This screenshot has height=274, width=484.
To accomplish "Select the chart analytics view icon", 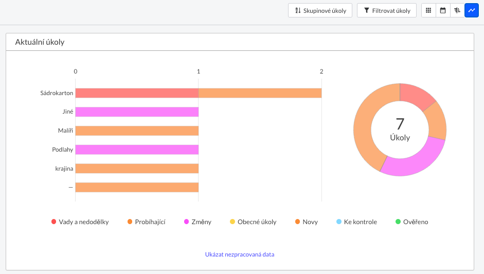I will click(x=472, y=10).
